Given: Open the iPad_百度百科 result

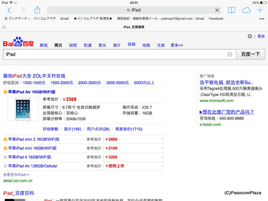Looking at the screenshot, I should click(x=18, y=193).
